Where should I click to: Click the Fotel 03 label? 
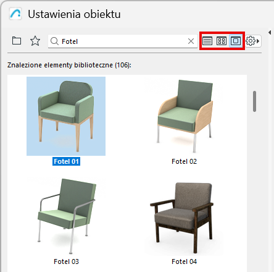coord(66,261)
